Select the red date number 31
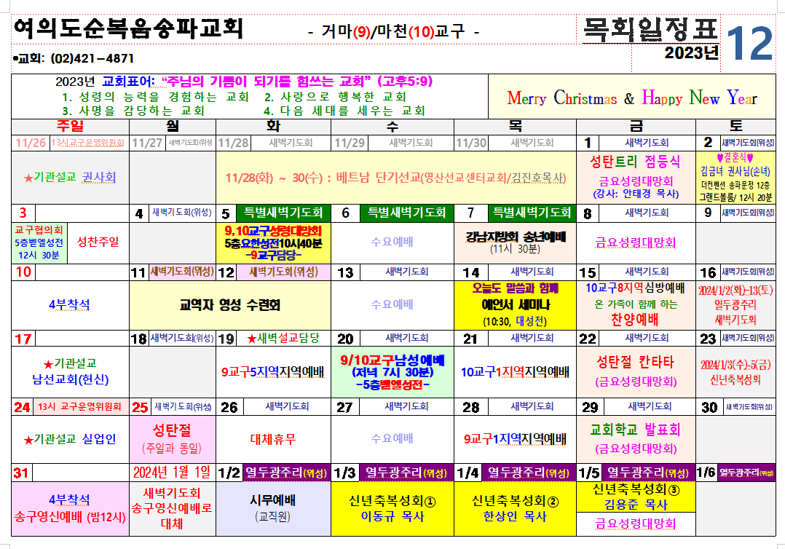Viewport: 785px width, 549px height. (21, 473)
